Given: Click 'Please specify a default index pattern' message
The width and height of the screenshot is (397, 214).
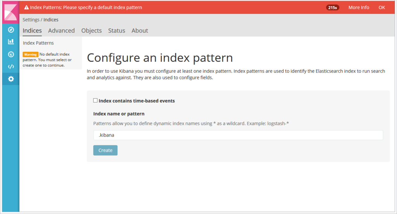Looking at the screenshot, I should coord(102,7).
